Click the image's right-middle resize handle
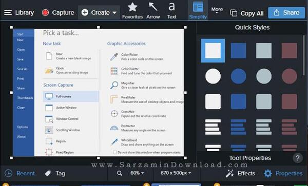Image resolution: width=308 pixels, height=186 pixels. 185,93
